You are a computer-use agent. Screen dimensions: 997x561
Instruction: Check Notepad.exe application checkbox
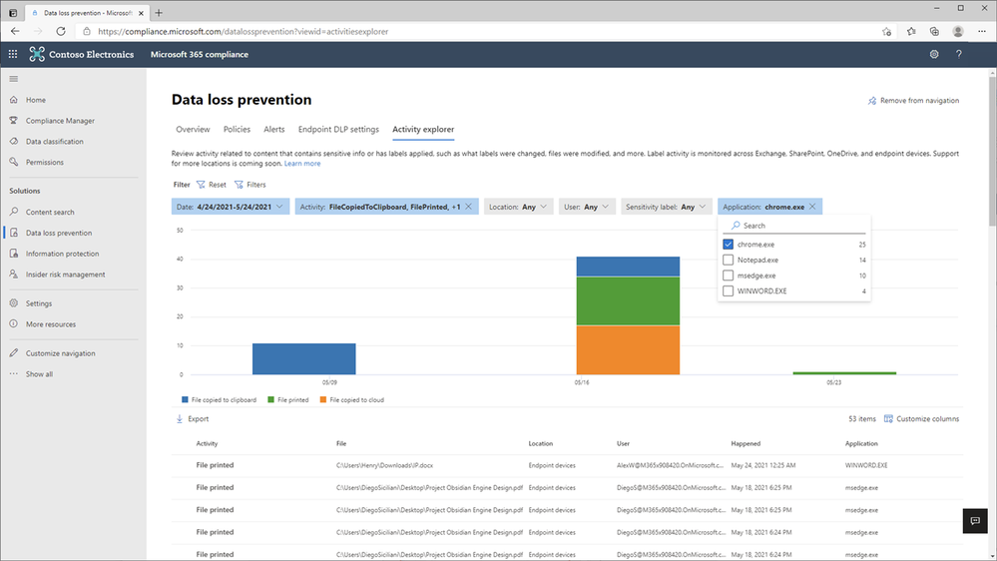coord(728,260)
